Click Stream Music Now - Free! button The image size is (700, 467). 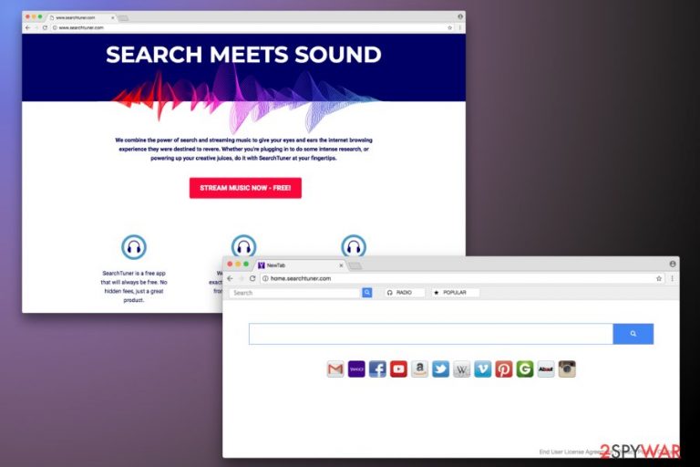[245, 188]
